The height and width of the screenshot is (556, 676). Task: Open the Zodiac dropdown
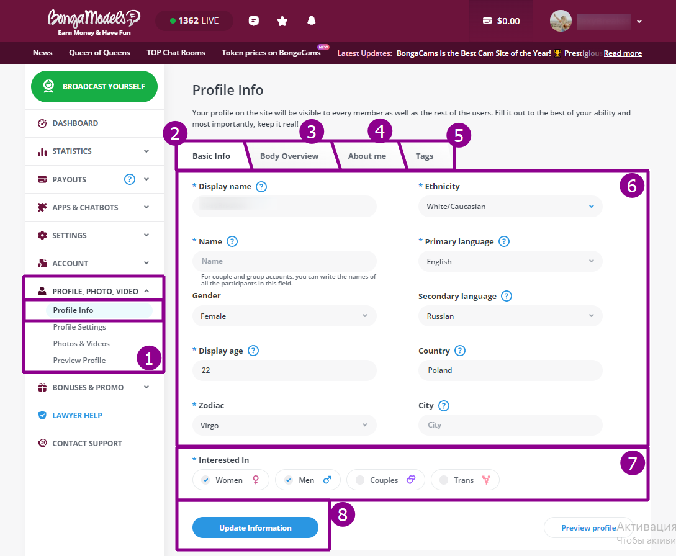(284, 425)
